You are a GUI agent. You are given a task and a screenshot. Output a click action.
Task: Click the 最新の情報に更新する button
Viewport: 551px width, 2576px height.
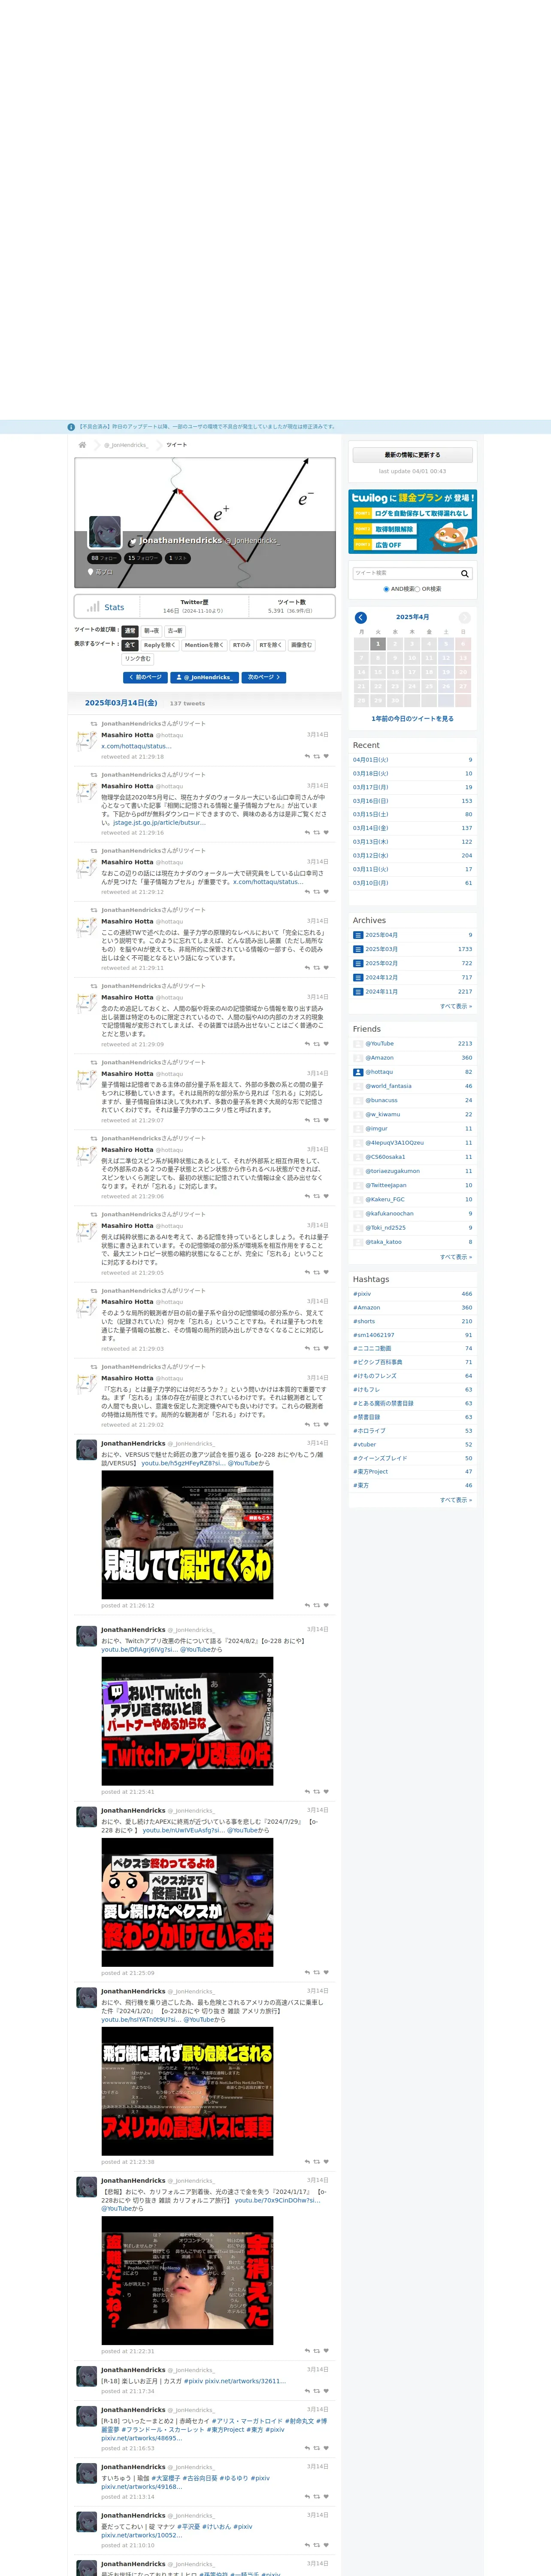pos(412,455)
